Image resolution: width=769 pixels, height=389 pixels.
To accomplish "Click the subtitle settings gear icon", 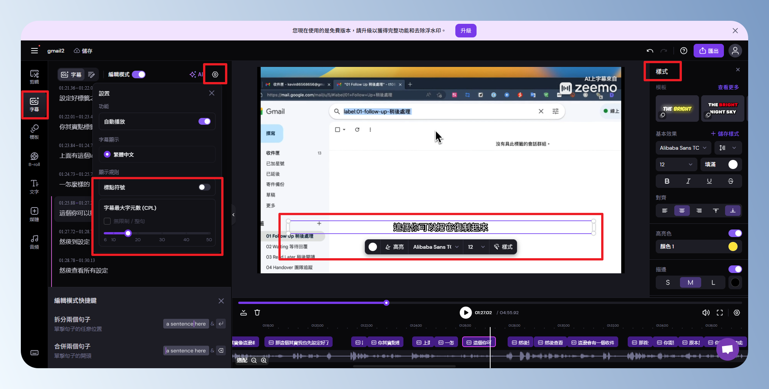I will pyautogui.click(x=215, y=74).
